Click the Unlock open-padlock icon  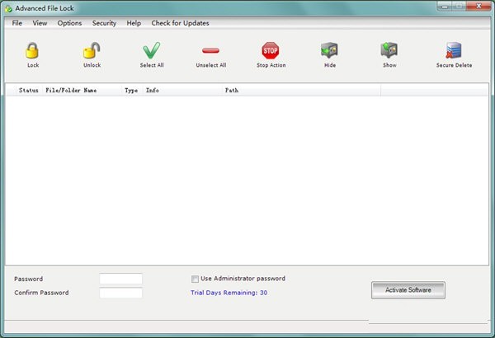92,50
